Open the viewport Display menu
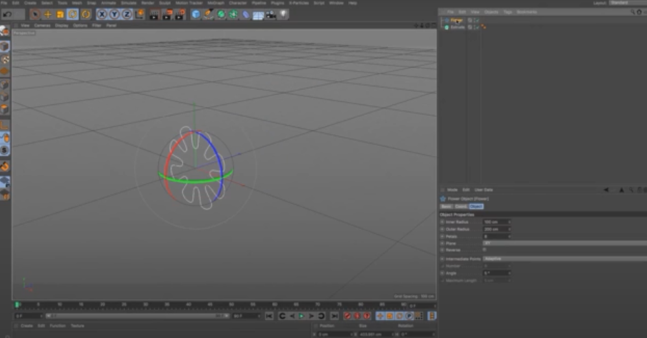Screen dimensions: 647x338 click(x=62, y=25)
